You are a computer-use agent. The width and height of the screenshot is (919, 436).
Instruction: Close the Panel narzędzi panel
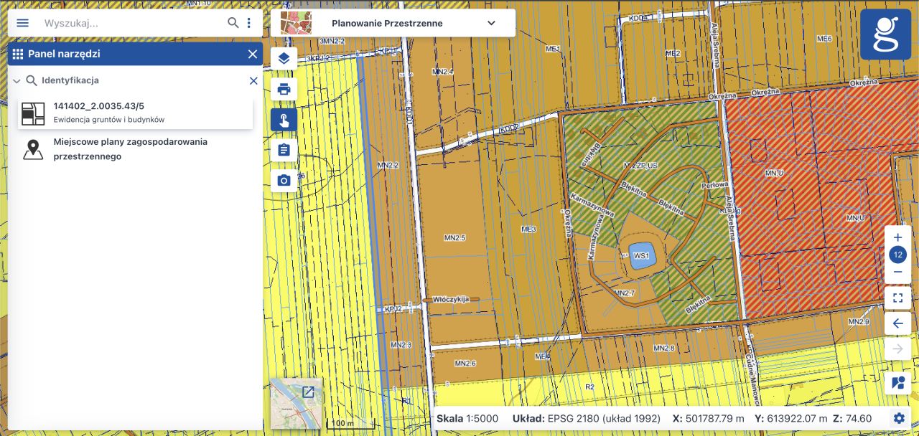tap(253, 54)
